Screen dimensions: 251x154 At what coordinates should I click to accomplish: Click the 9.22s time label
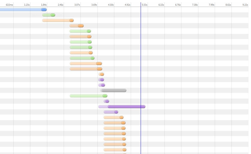245,5
